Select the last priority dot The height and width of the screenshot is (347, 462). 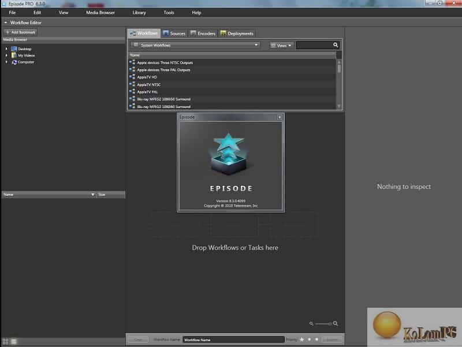tap(316, 339)
